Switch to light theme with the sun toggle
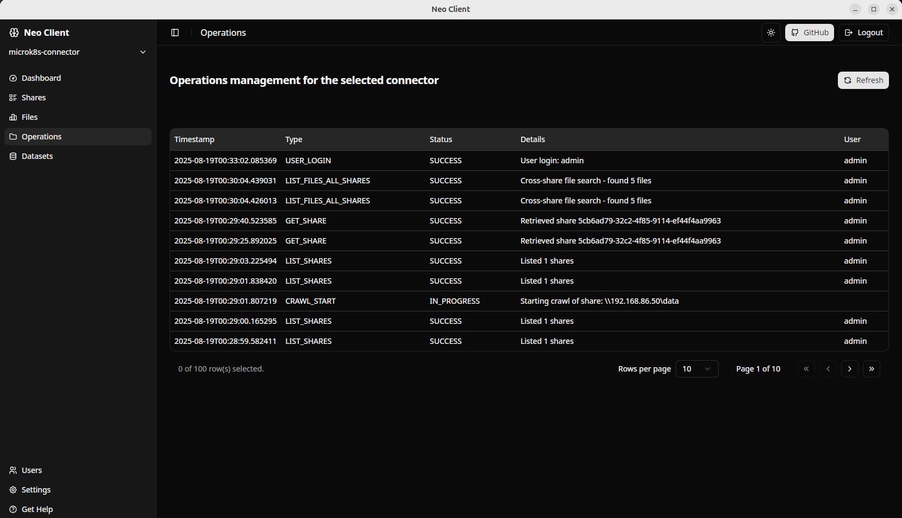Screen dimensions: 902x518 (771, 33)
